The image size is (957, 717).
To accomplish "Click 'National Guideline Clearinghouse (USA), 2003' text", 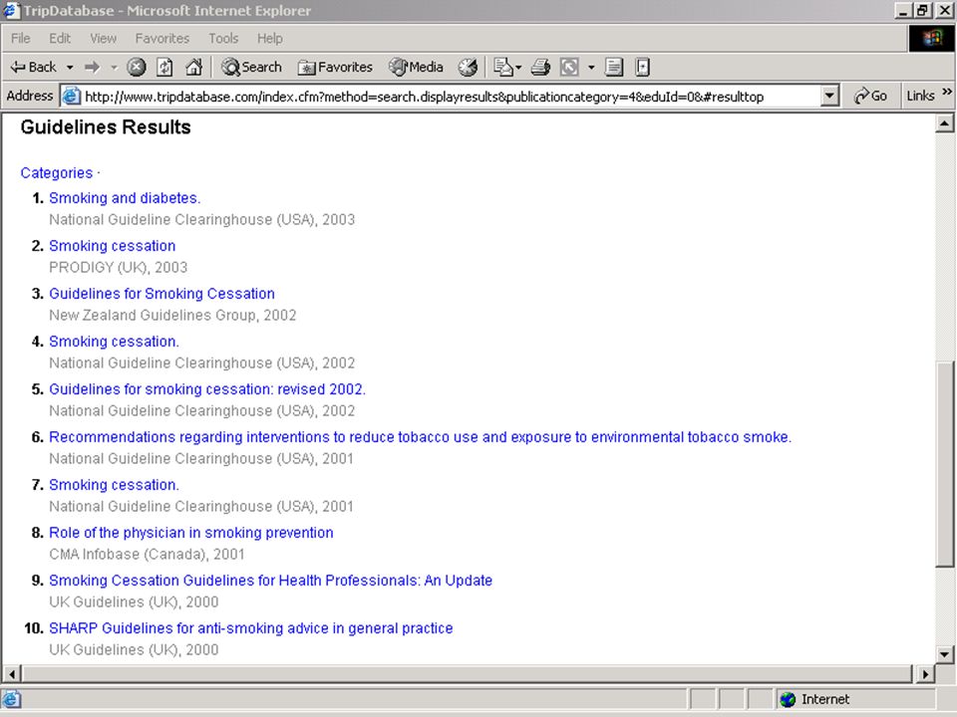I will (x=201, y=219).
